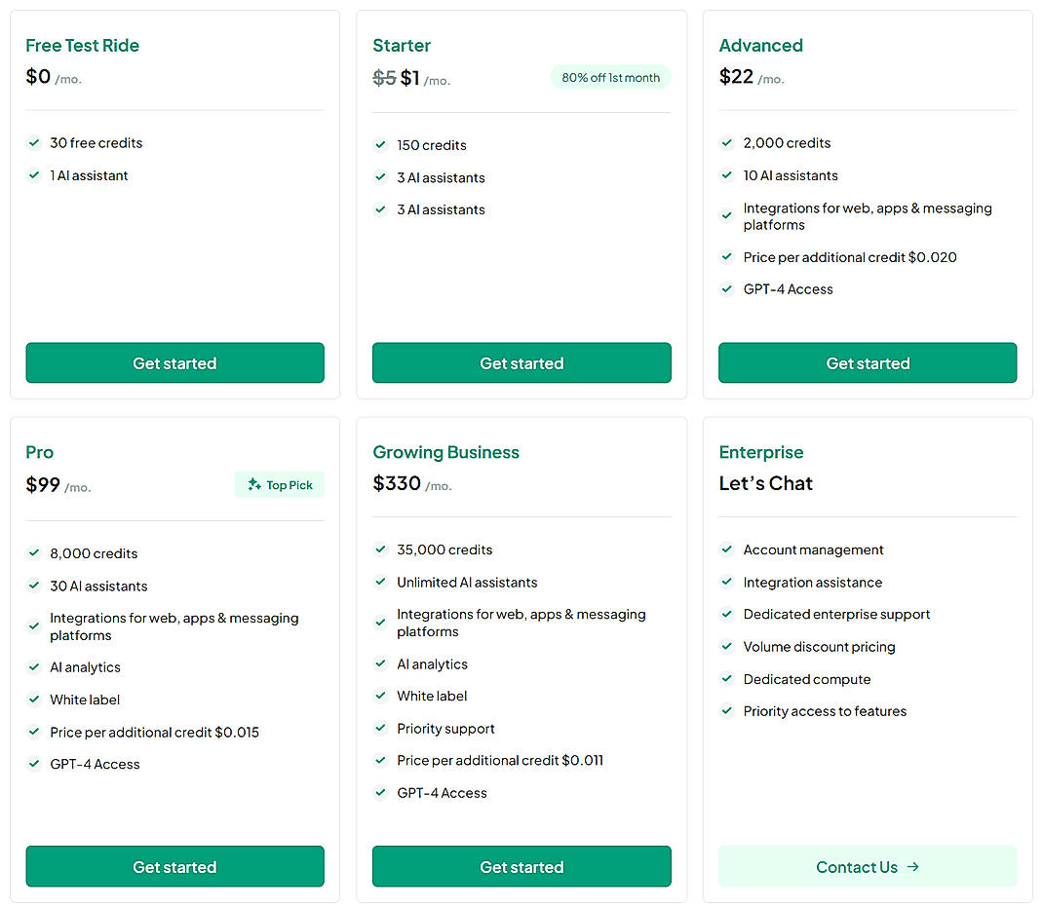Click the 80% off 1st month badge
Screen dimensions: 1043x909
coord(611,77)
